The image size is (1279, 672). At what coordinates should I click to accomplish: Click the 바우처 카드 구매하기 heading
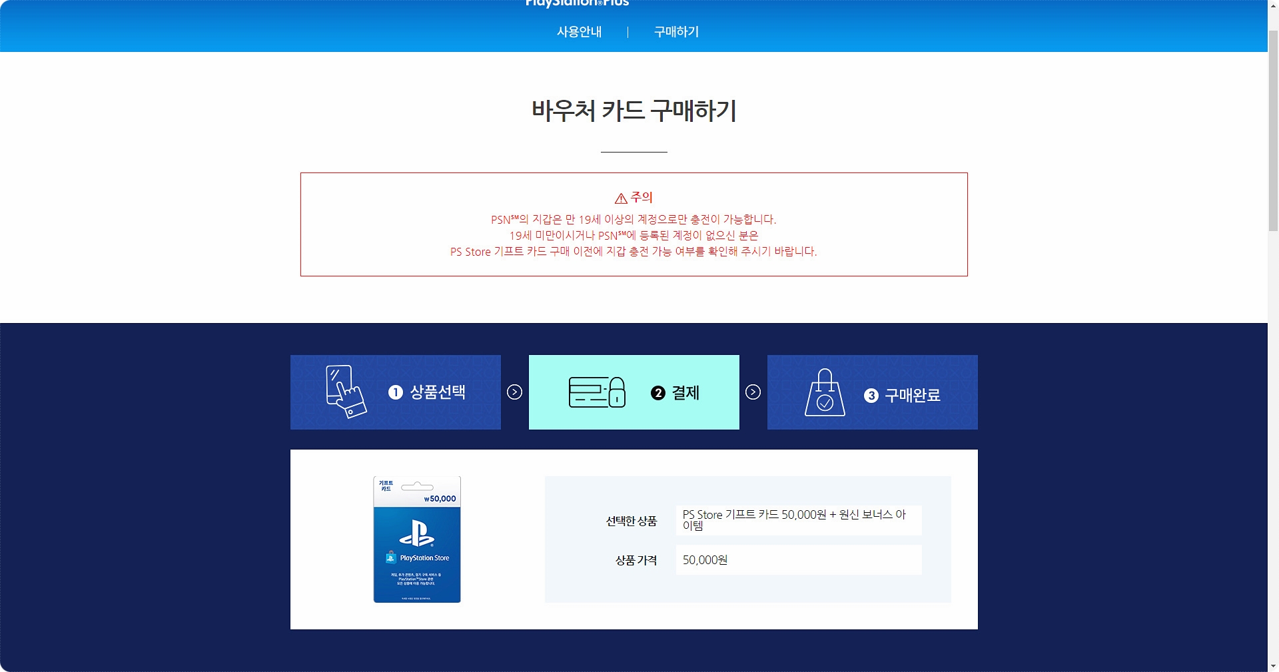click(x=634, y=111)
